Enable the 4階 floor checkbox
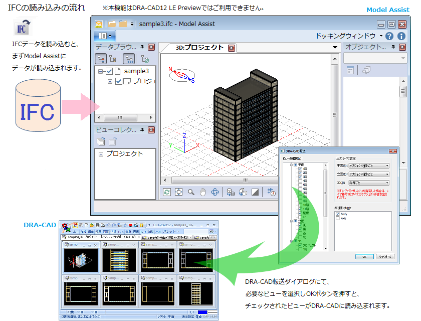 point(300,181)
